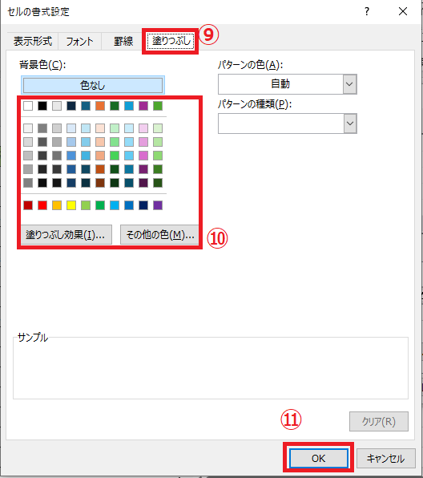Click the help question mark icon
The height and width of the screenshot is (478, 423).
pyautogui.click(x=367, y=11)
